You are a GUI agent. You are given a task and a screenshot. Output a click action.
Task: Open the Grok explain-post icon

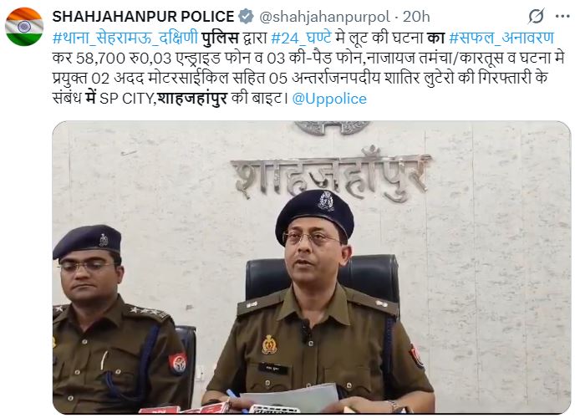(x=536, y=17)
